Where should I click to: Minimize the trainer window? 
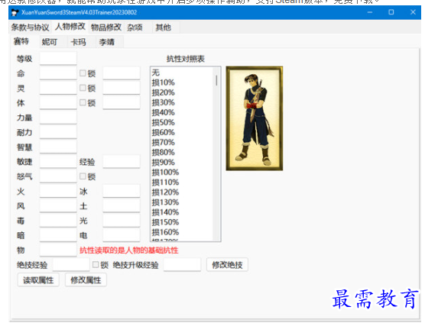coord(370,12)
